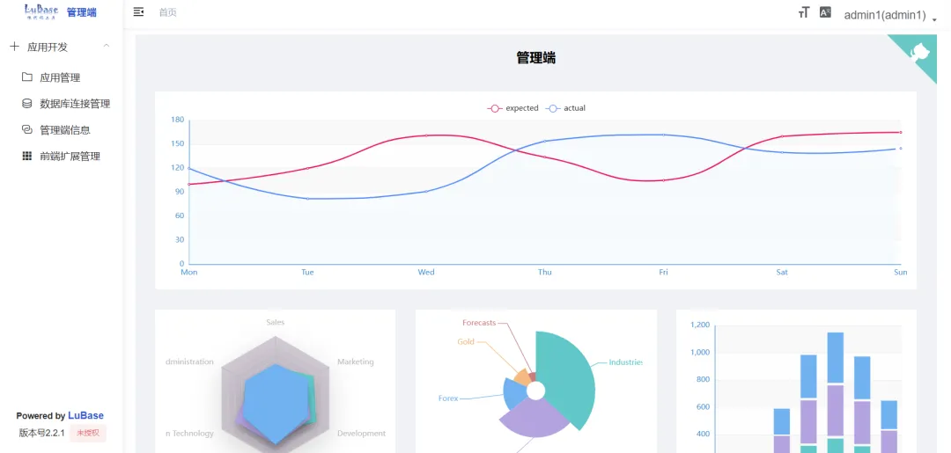The width and height of the screenshot is (951, 453).
Task: Click the Fri label on line chart axis
Action: tap(664, 272)
